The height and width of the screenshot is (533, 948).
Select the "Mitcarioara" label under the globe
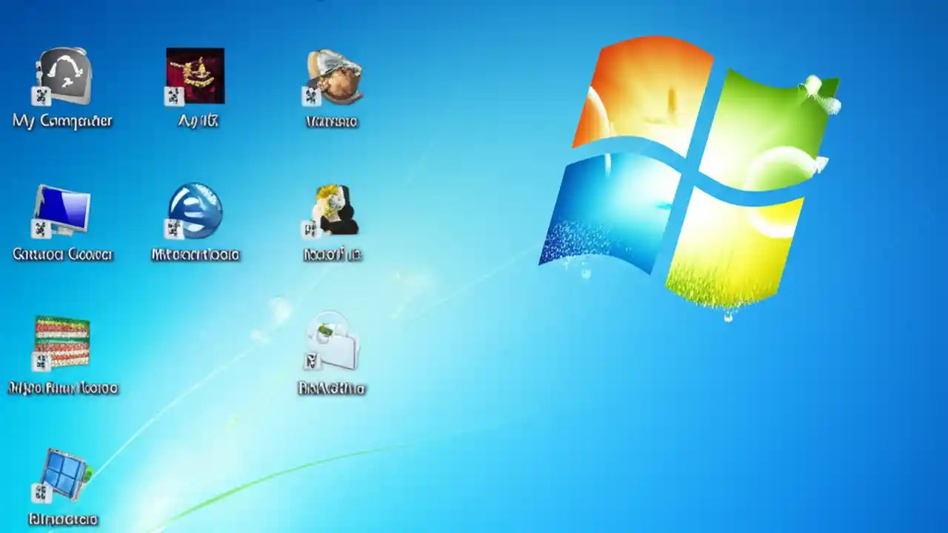coord(195,255)
